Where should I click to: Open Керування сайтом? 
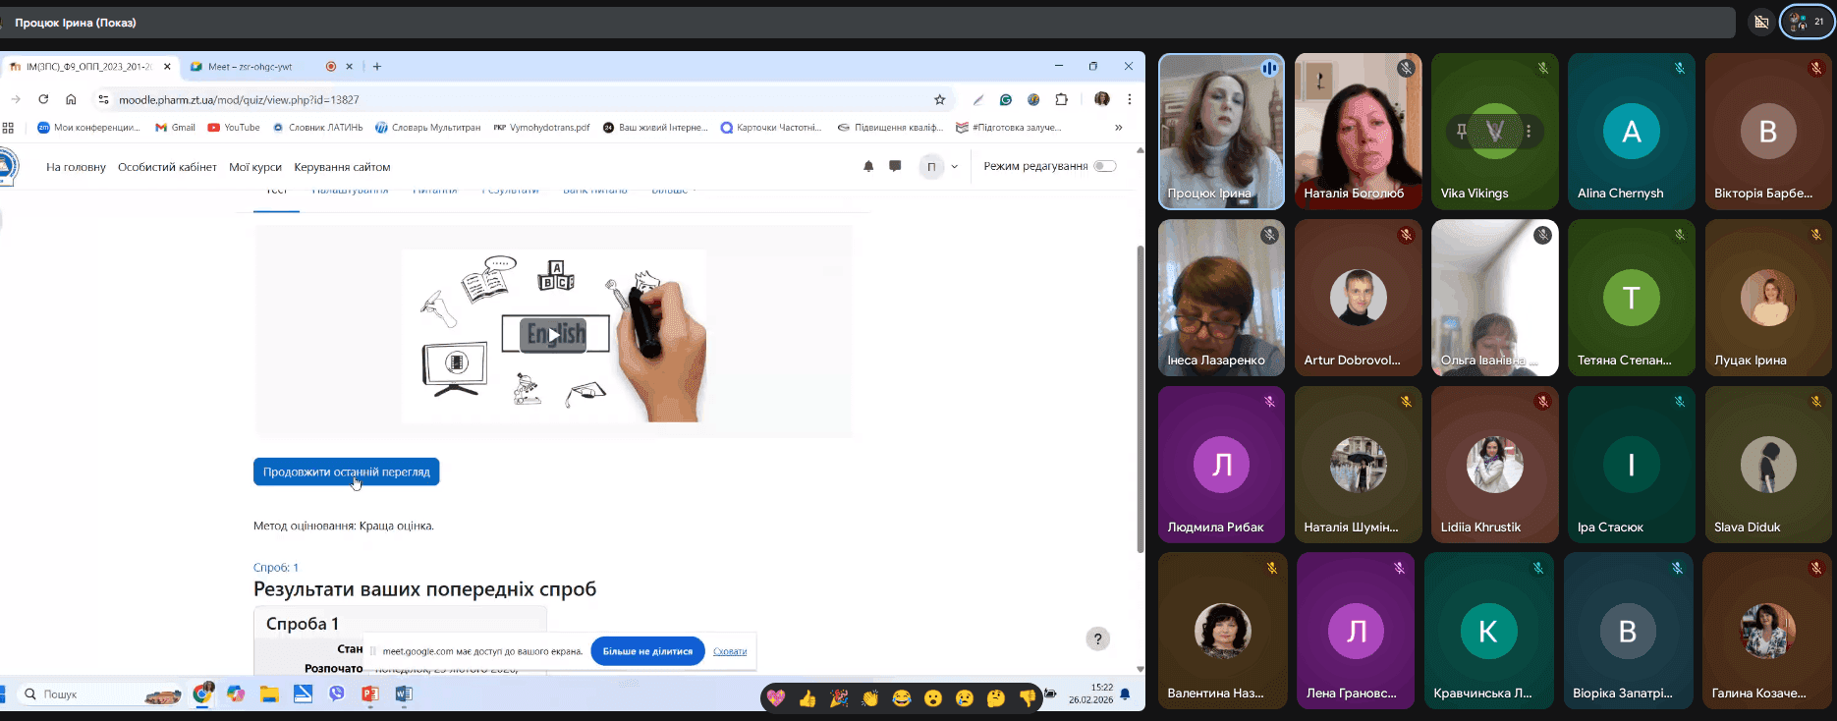342,167
